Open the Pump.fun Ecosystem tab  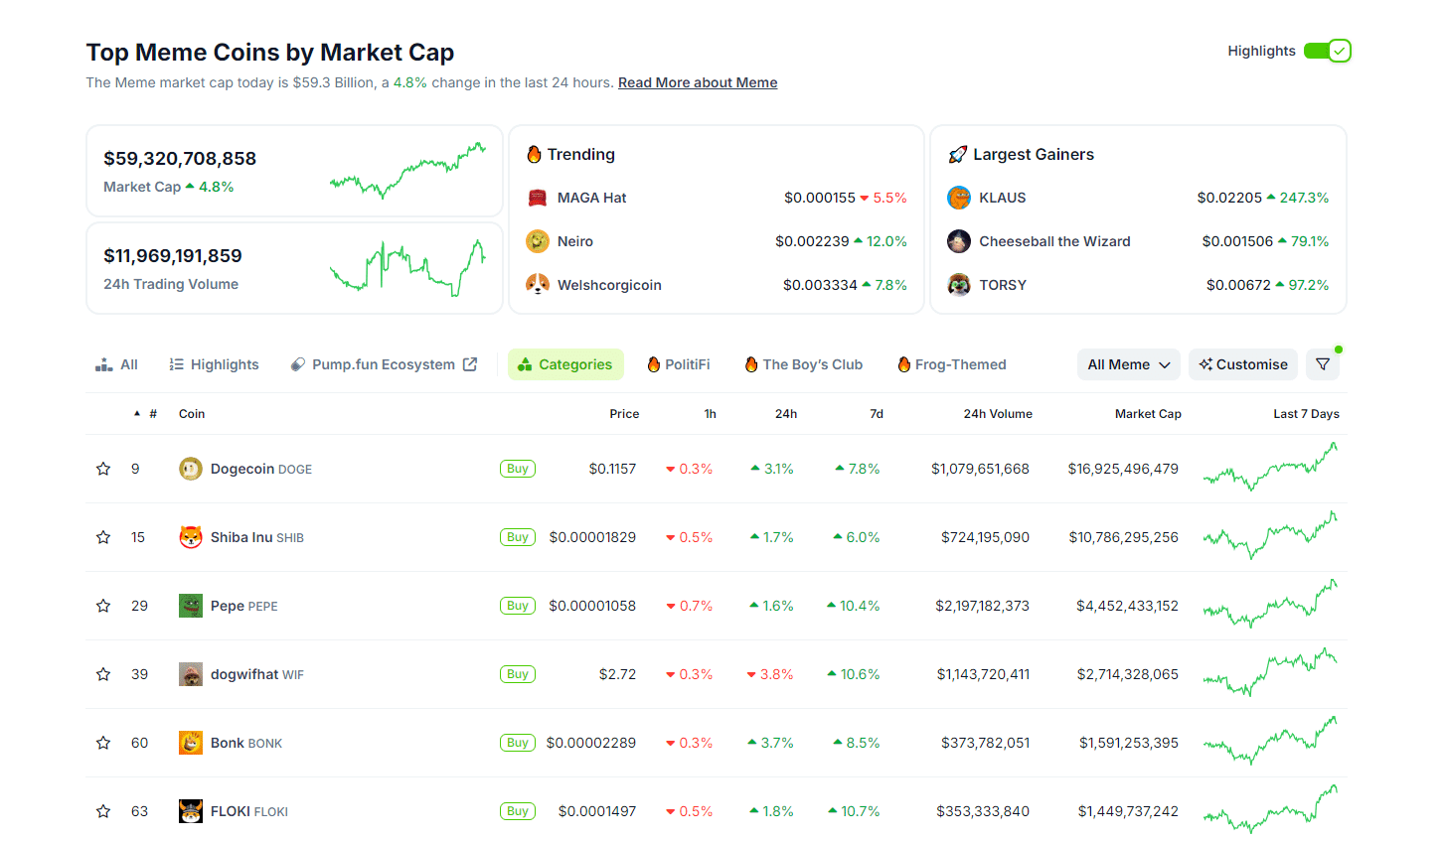click(384, 364)
